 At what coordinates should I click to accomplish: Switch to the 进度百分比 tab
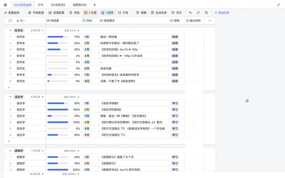tap(80, 5)
